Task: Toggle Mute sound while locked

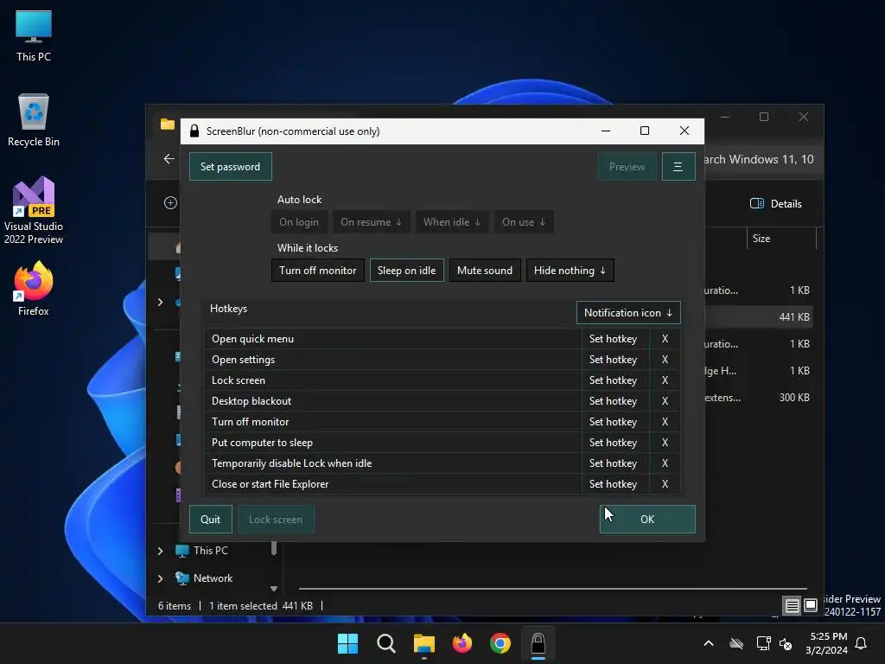Action: coord(485,271)
